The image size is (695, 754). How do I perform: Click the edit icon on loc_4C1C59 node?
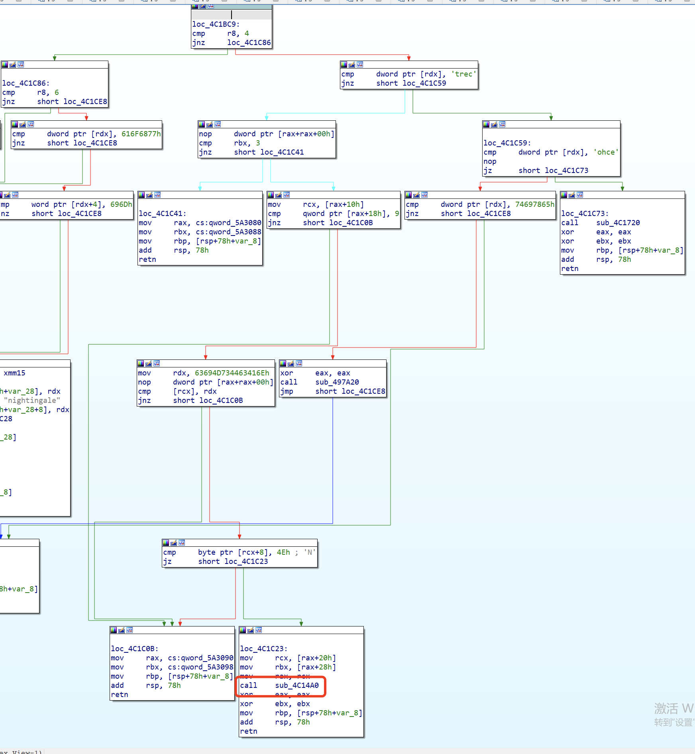coord(494,124)
